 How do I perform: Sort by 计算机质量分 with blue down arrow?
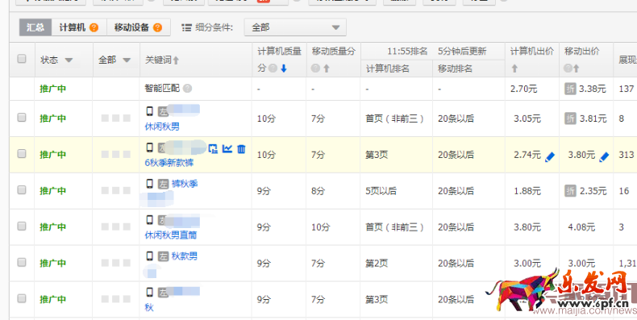tap(284, 69)
